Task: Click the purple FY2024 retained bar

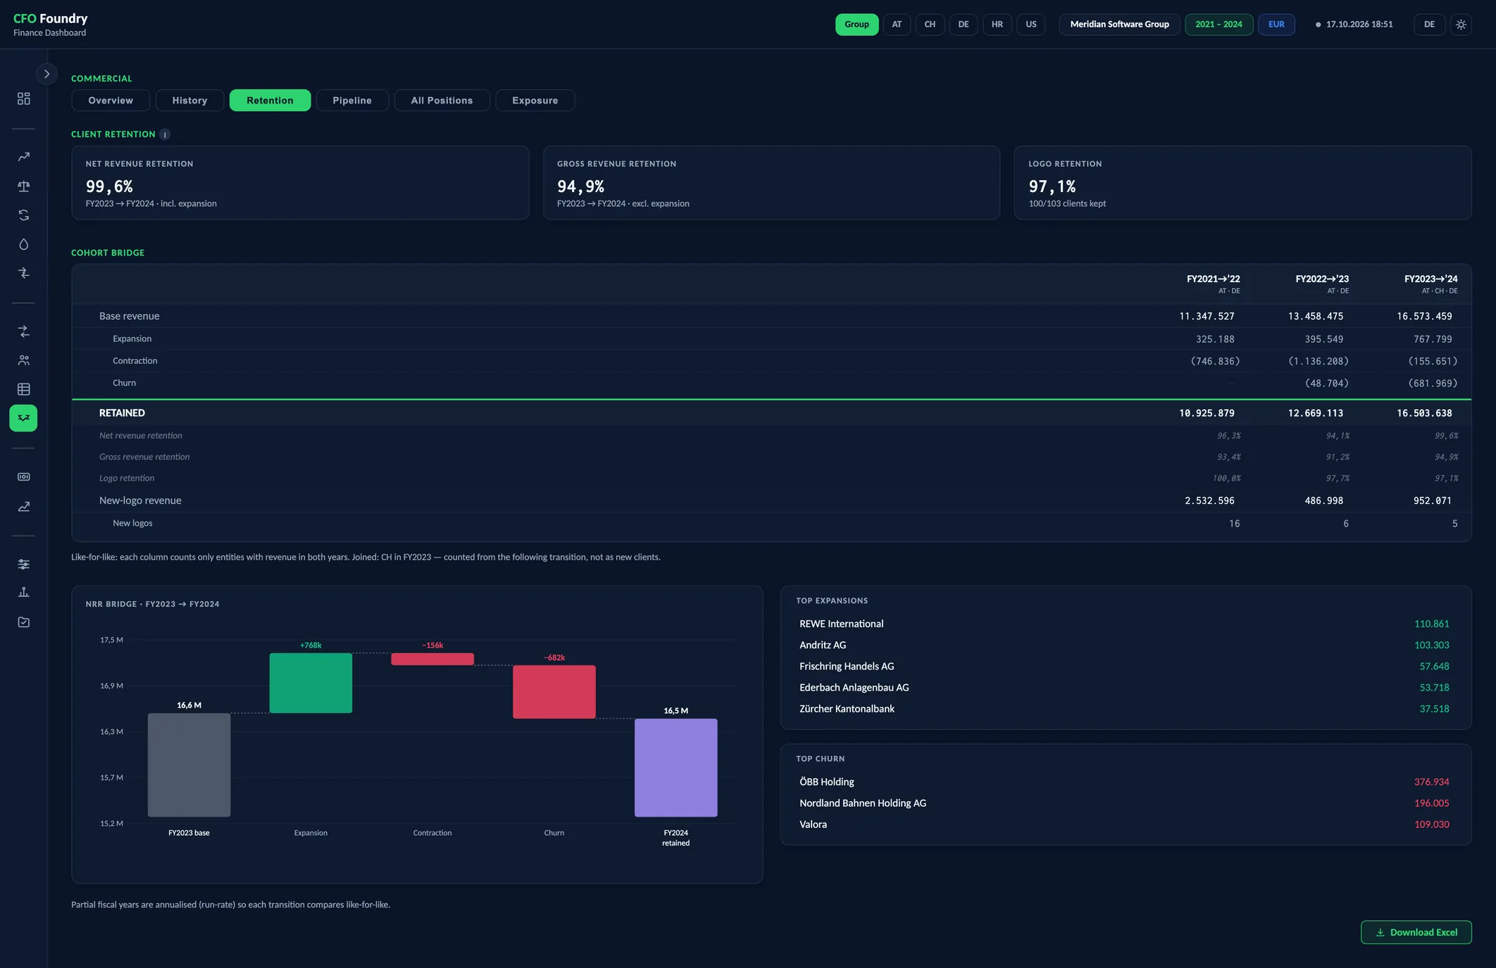Action: [x=675, y=768]
